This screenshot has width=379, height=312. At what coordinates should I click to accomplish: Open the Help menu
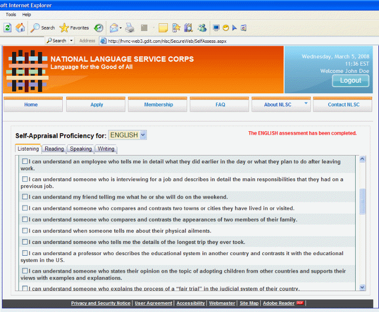(x=26, y=15)
